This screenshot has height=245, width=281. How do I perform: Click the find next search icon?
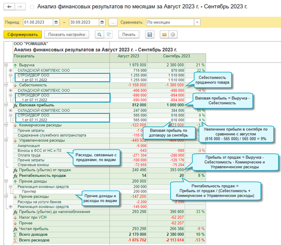coord(108,35)
